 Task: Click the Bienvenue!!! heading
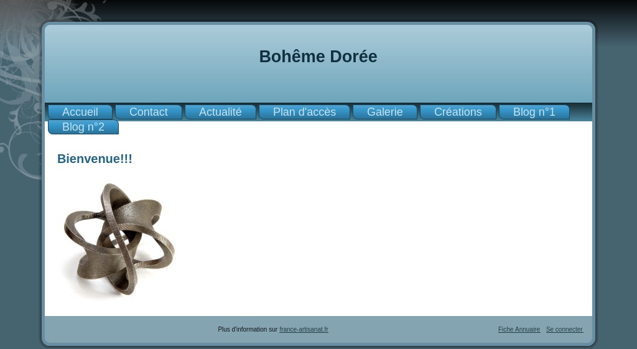95,159
